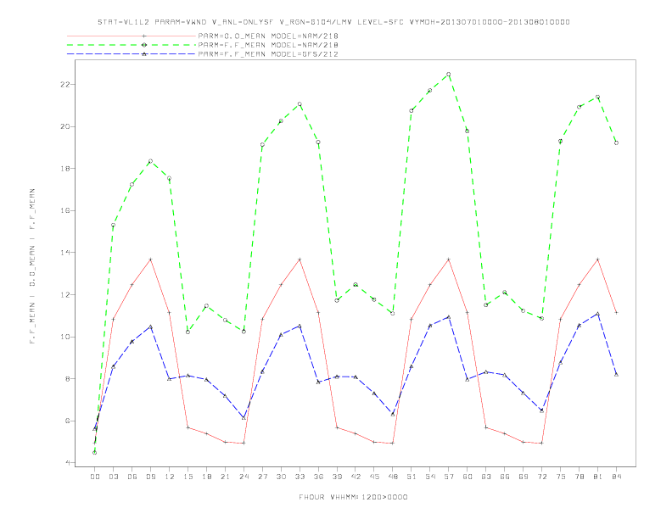Screen dimensions: 672x519
Task: Click x-axis tick label 48
Action: pyautogui.click(x=393, y=477)
